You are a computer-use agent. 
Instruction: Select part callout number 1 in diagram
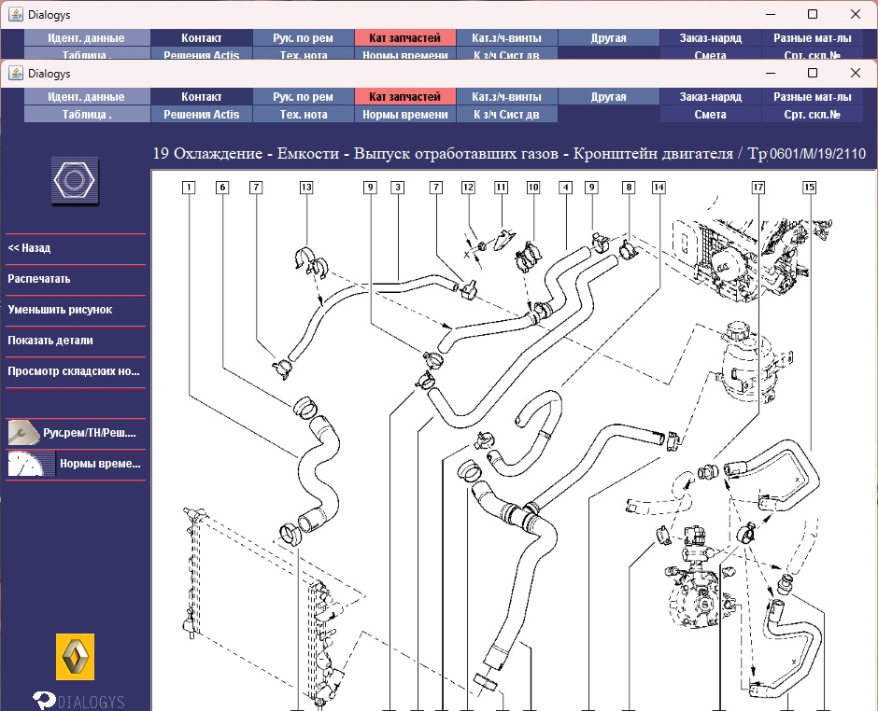pos(189,188)
